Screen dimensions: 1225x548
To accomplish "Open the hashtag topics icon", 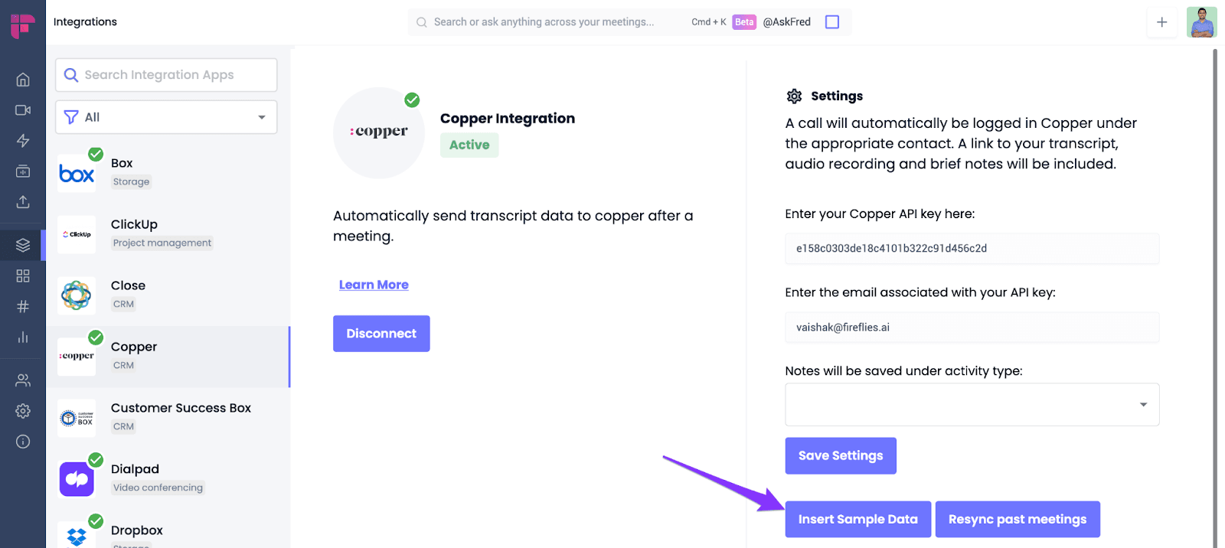I will tap(23, 306).
